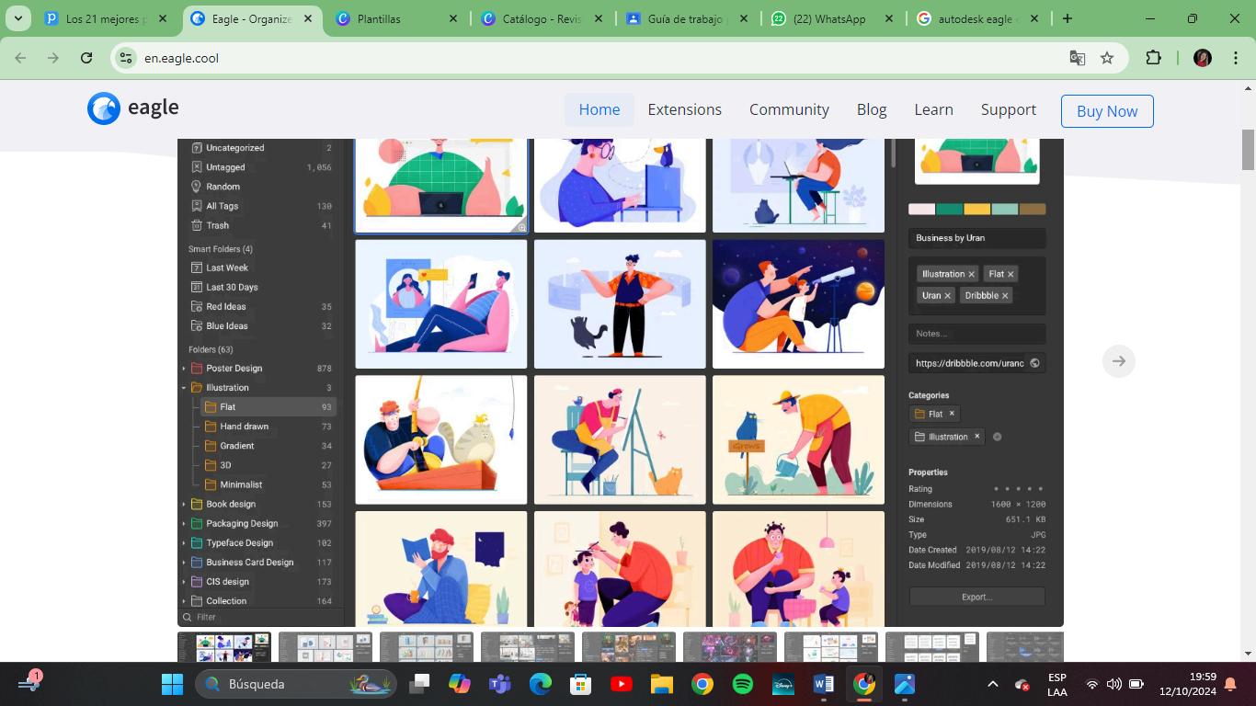The image size is (1256, 706).
Task: Open Task View from taskbar
Action: click(419, 684)
